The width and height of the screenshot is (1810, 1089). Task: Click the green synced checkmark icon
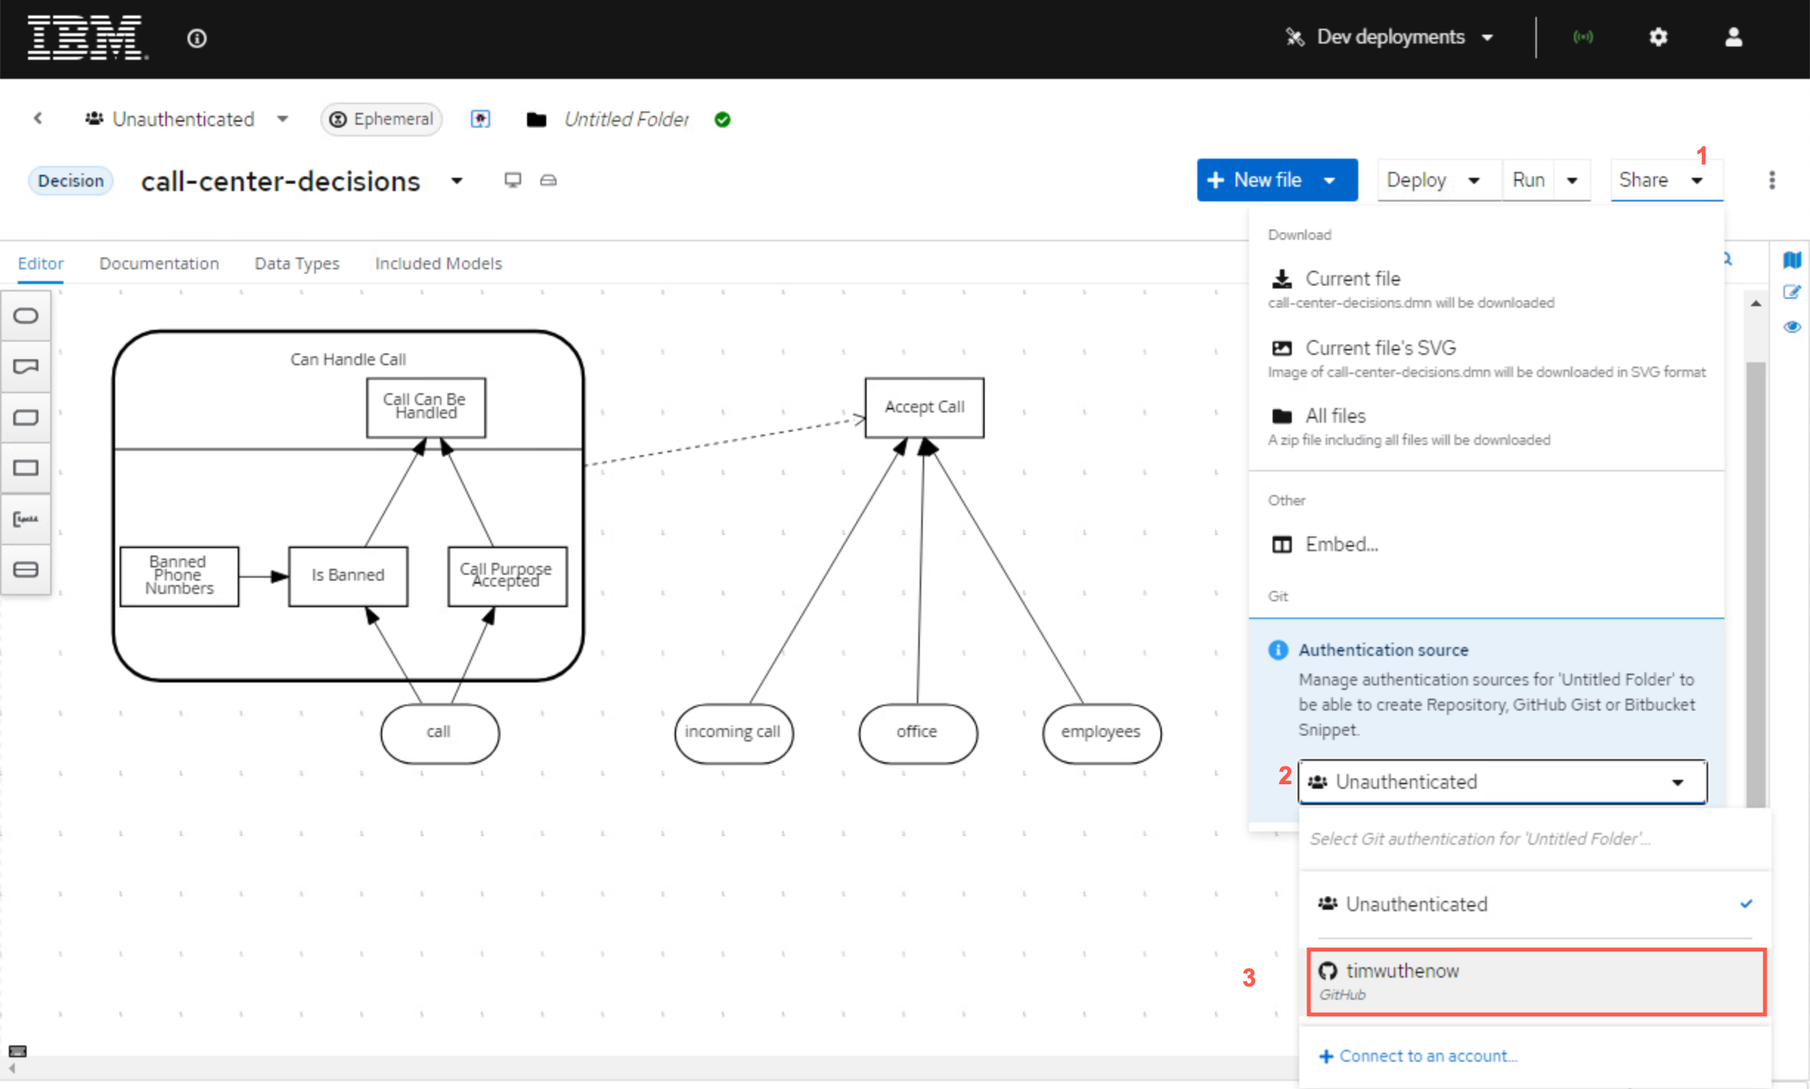tap(723, 120)
